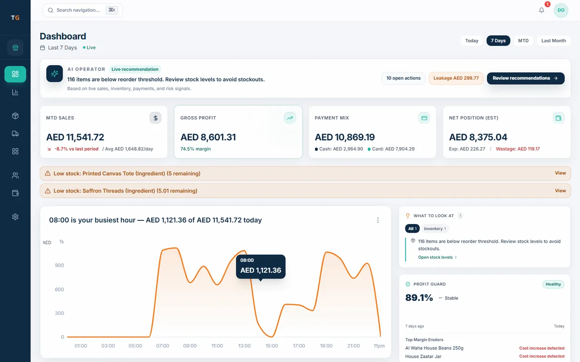
Task: Click the Leakage AED 299.77 badge
Action: tap(456, 78)
